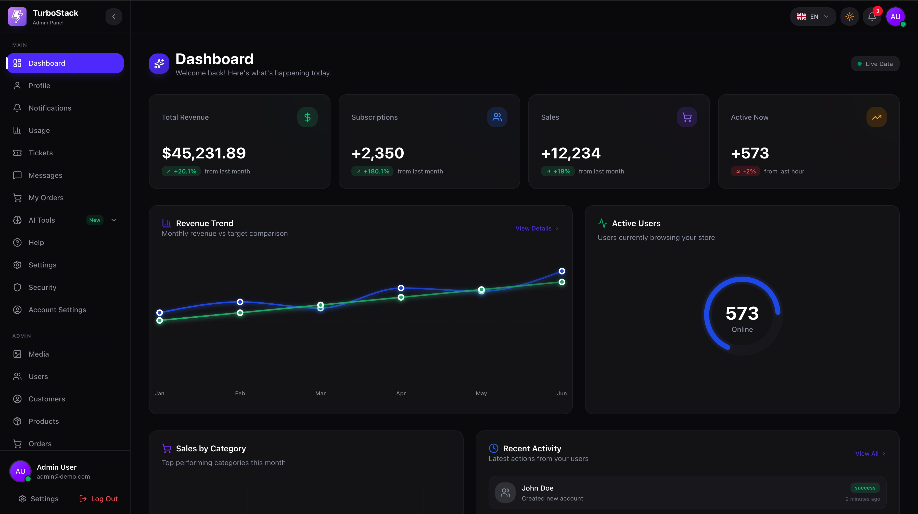Screen dimensions: 918x514
Task: Click the Active Now trending icon
Action: coord(876,117)
